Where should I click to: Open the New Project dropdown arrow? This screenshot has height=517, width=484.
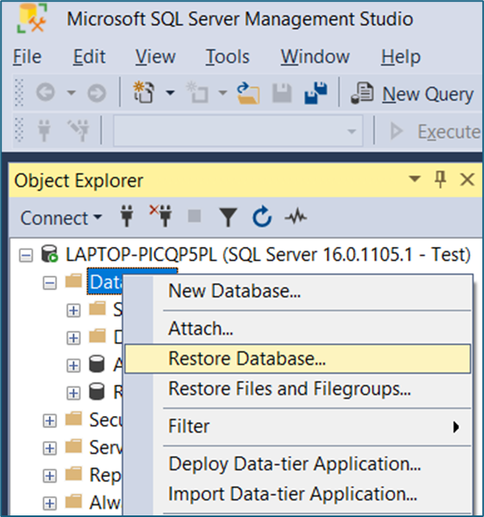[x=170, y=93]
